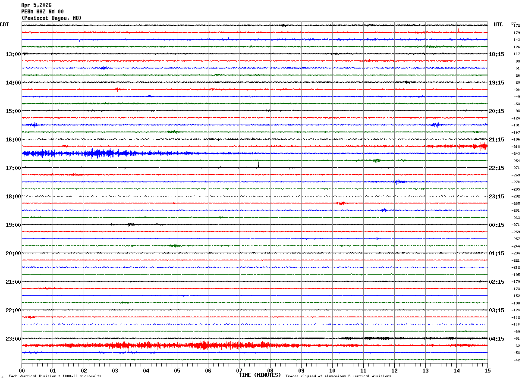This screenshot has height=382, width=522.
Task: Click the 03:15 UTC time label
Action: pyautogui.click(x=497, y=310)
